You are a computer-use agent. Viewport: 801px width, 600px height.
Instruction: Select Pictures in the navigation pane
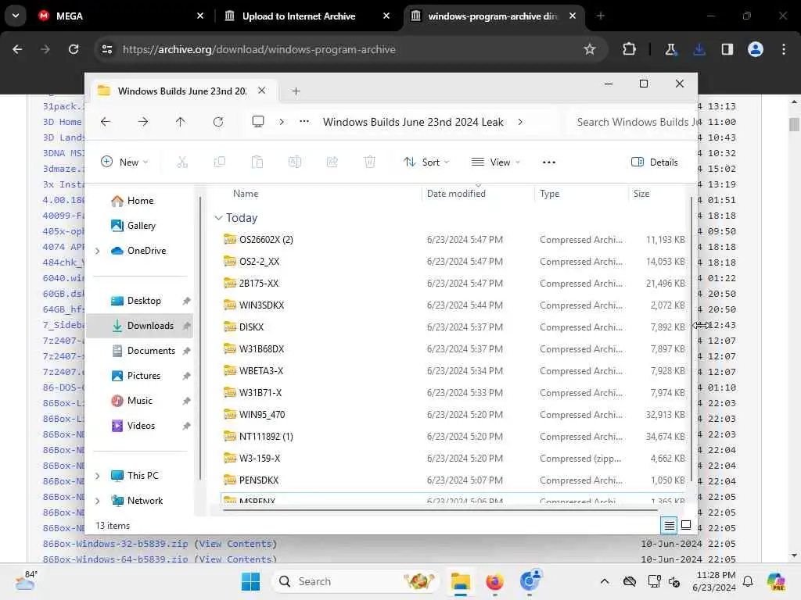[140, 376]
